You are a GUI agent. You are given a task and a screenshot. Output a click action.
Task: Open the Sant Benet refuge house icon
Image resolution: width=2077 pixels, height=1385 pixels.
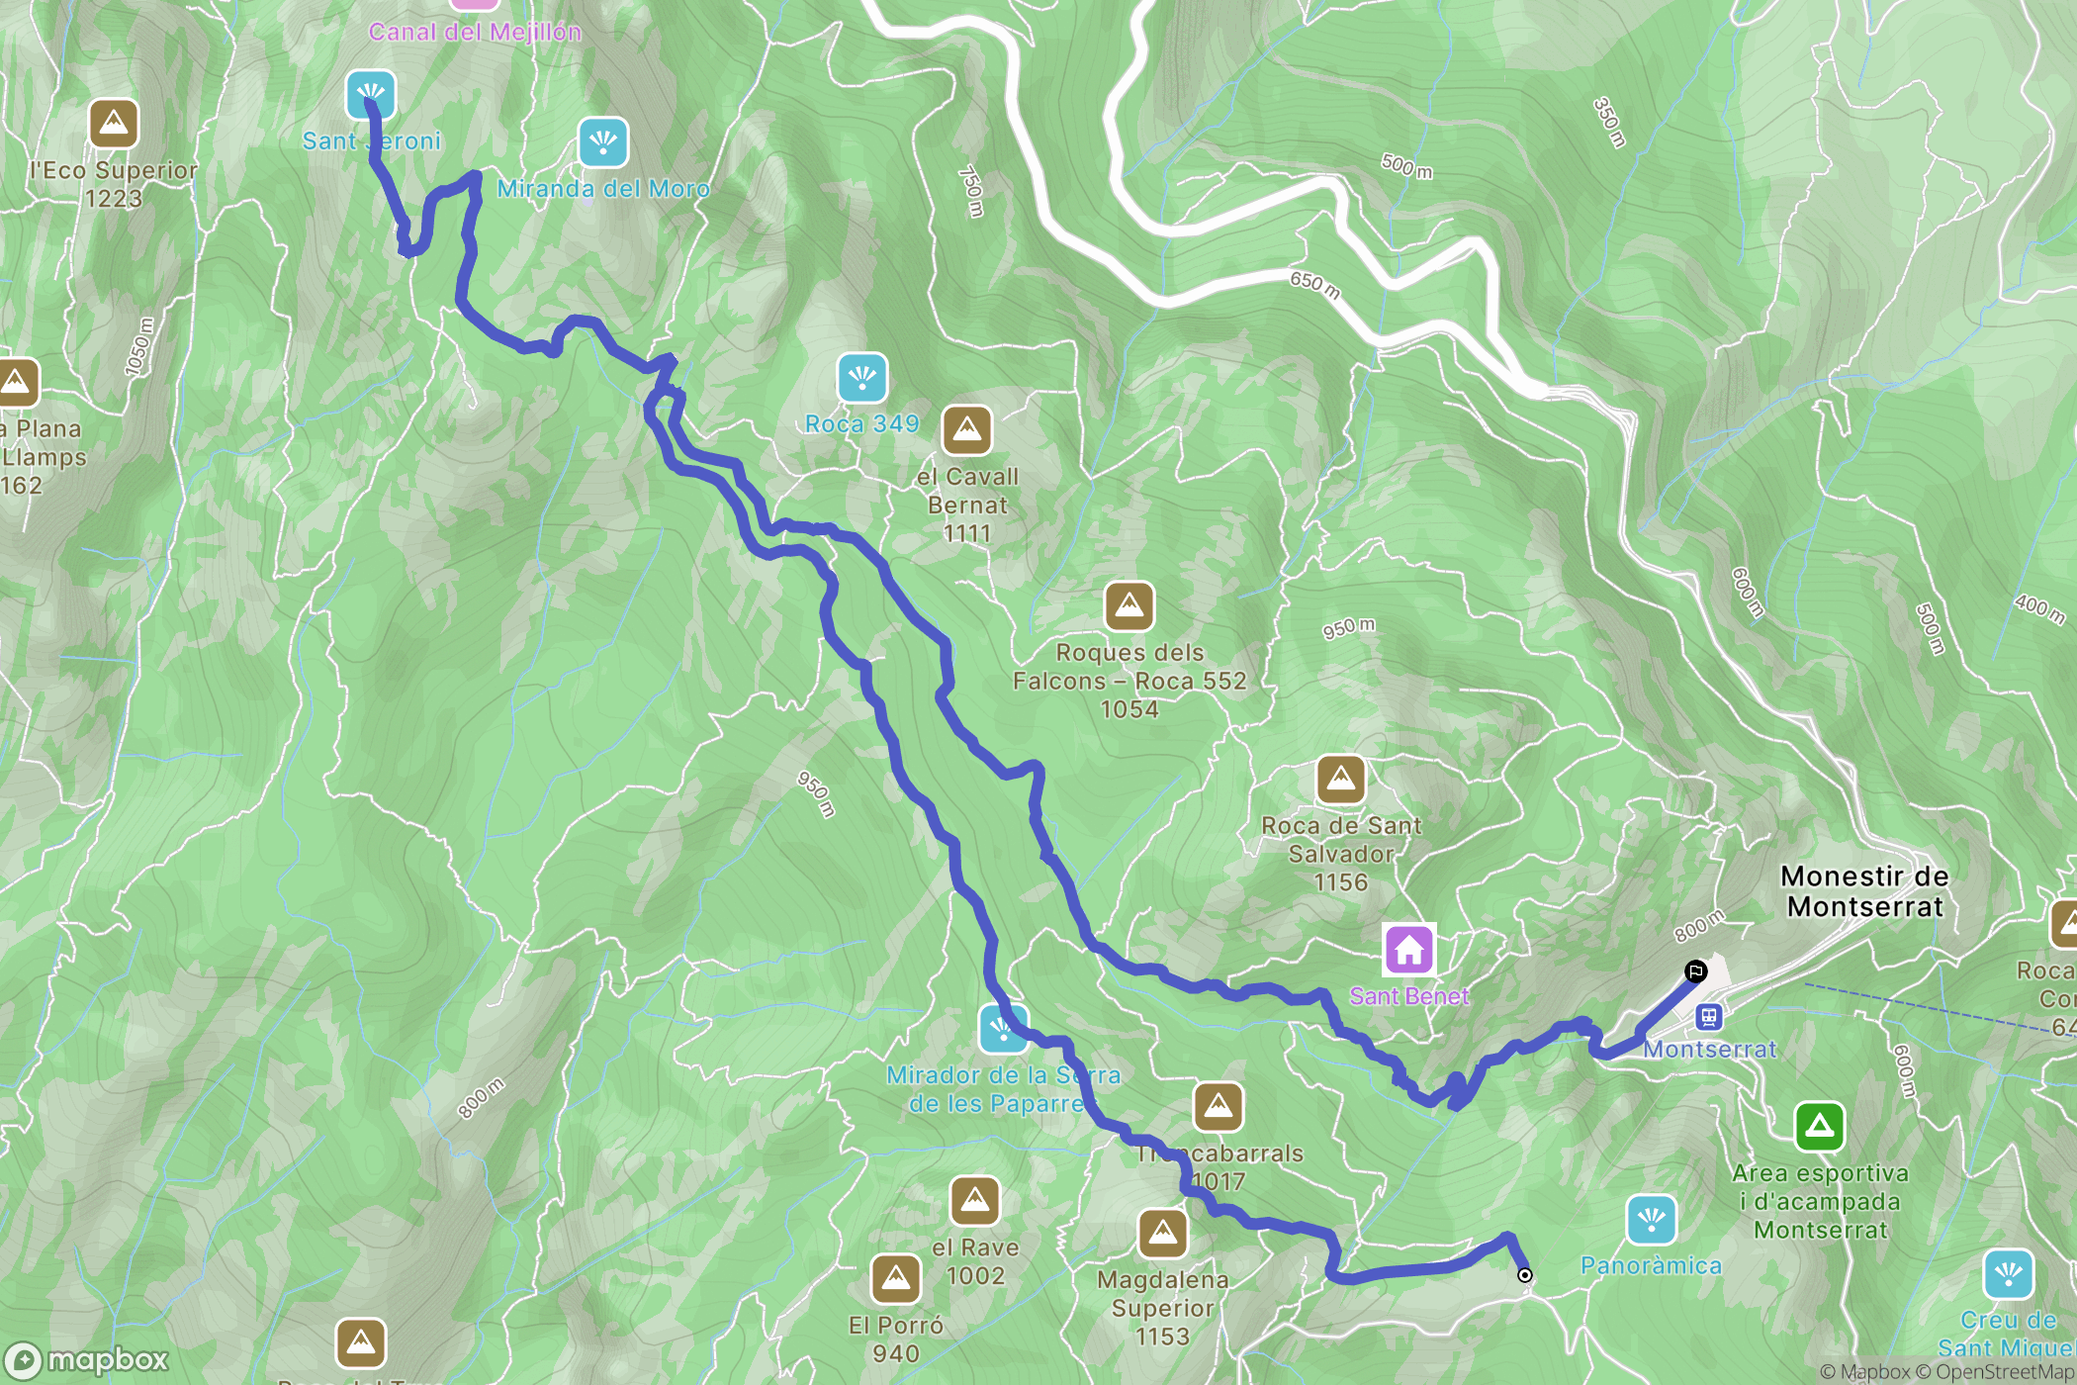[x=1409, y=950]
